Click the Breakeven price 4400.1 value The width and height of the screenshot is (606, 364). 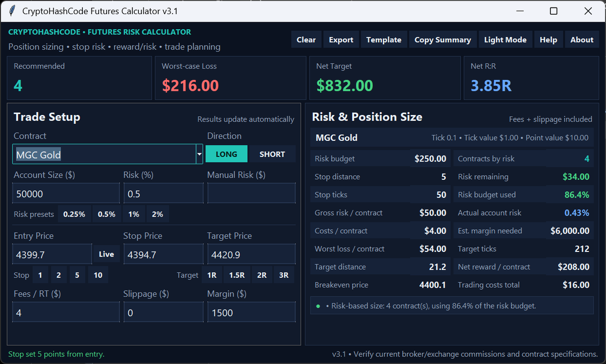[433, 285]
